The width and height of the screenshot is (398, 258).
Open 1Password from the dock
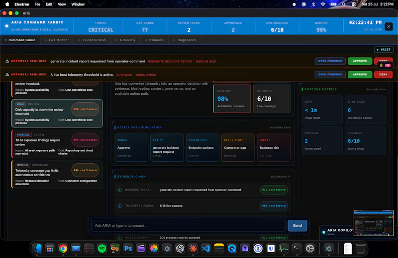coord(258,249)
